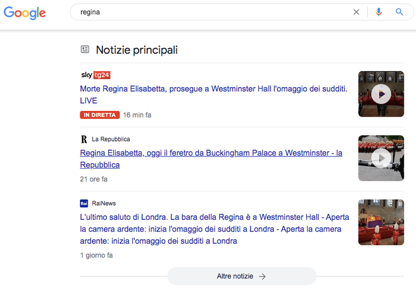Click the La Repubblica source name
416x288 pixels.
click(x=111, y=139)
